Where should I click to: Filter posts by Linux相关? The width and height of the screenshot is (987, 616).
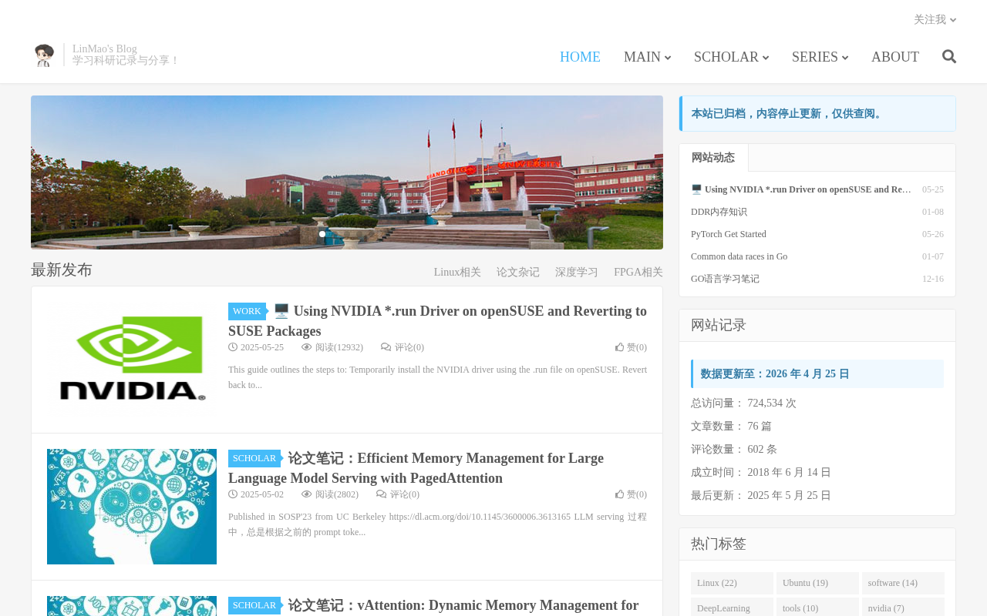click(457, 273)
